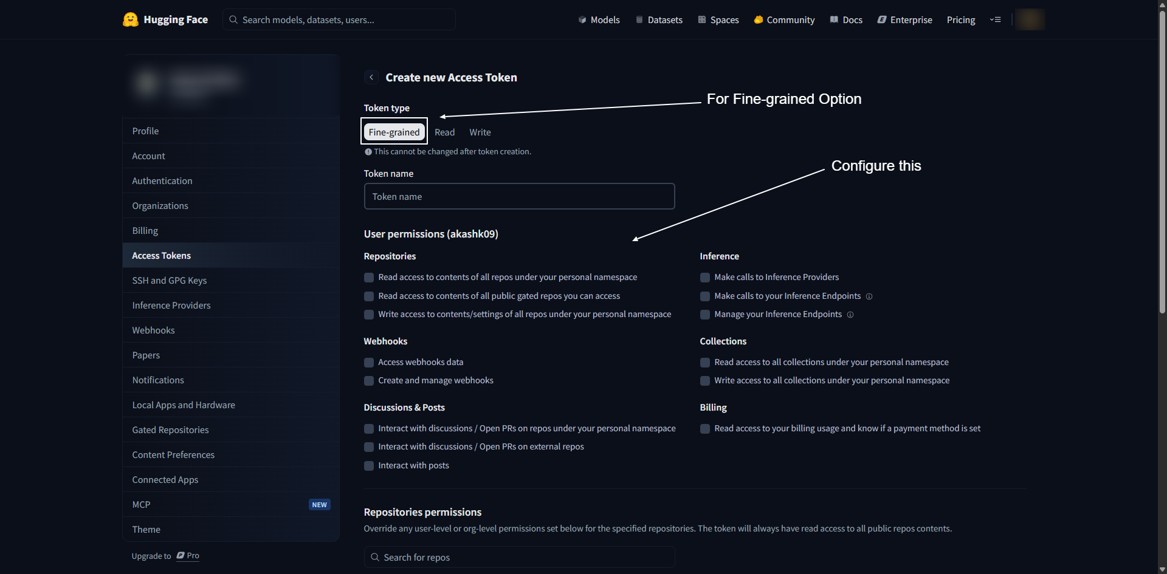
Task: Enable read access to personal namespace repos
Action: [369, 278]
